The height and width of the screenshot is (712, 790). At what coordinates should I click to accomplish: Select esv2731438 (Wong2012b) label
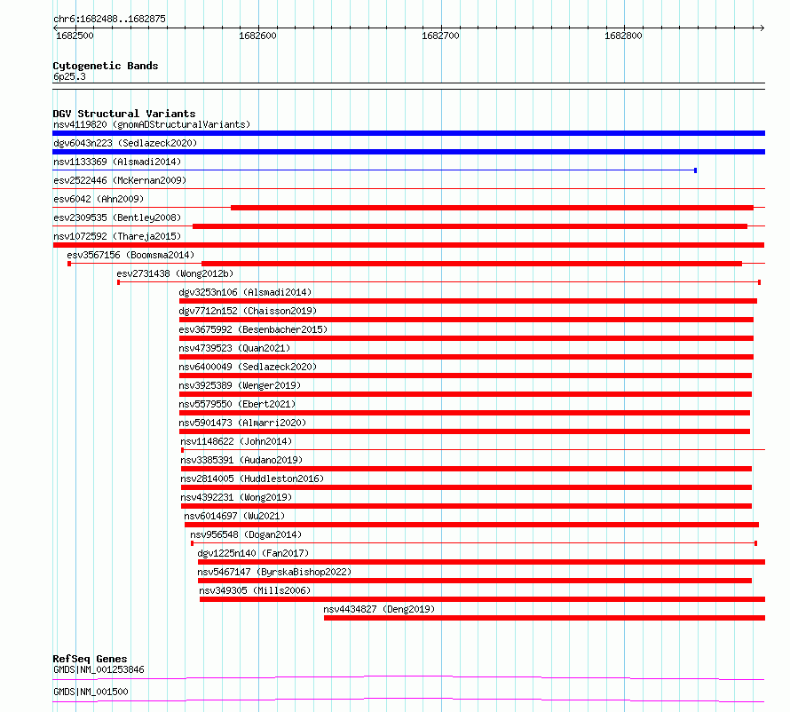(x=175, y=273)
